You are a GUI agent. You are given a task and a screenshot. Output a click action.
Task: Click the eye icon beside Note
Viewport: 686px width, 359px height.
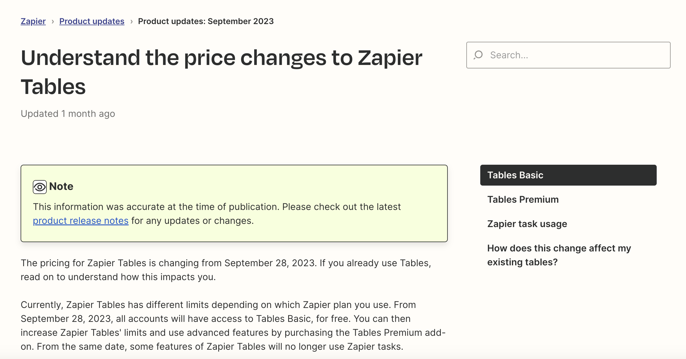40,187
